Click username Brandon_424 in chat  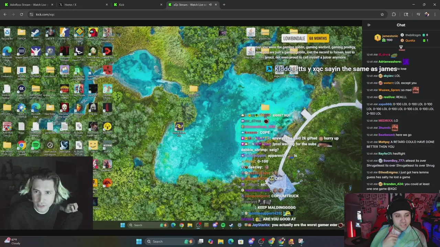(x=393, y=184)
